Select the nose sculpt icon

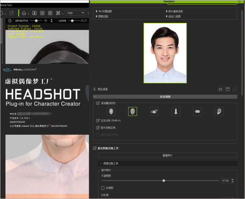[x=176, y=112]
